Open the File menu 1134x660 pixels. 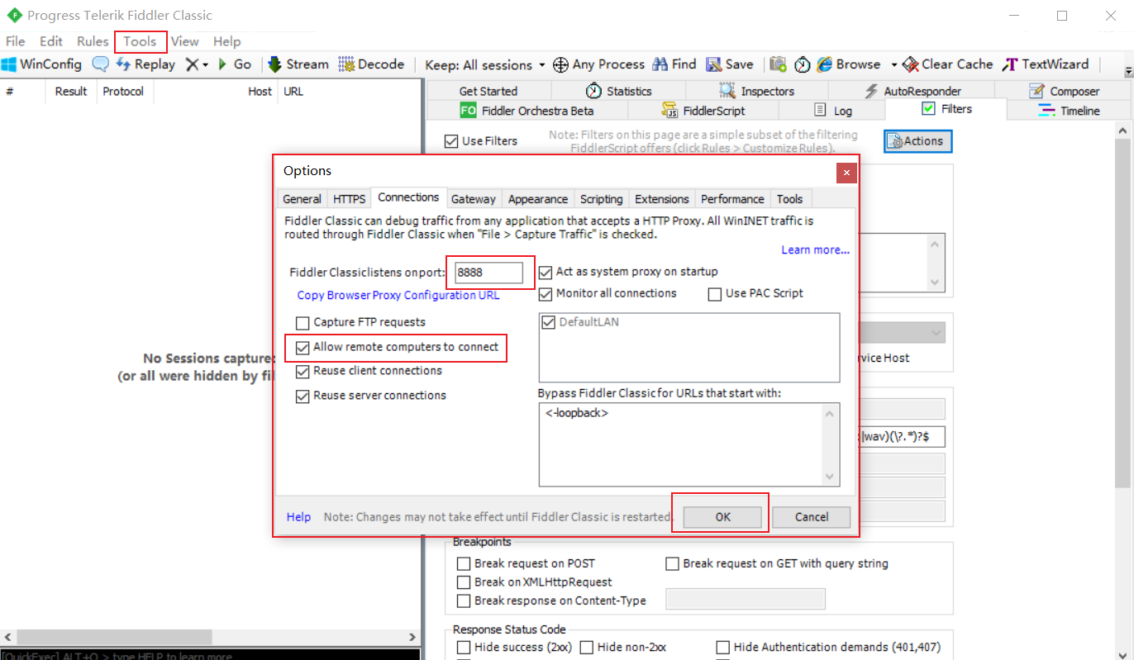pyautogui.click(x=15, y=41)
